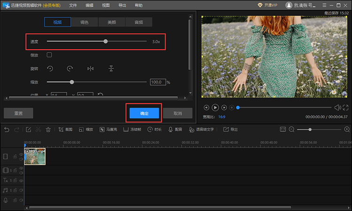Open the hamburger menu in the title bar

click(324, 5)
